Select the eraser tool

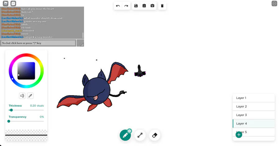click(155, 135)
